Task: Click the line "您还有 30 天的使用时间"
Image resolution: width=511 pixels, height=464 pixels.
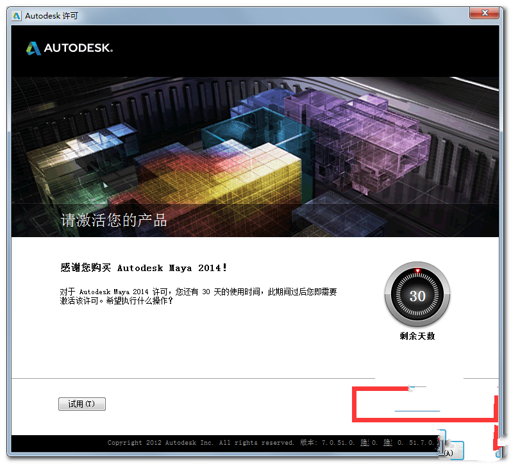Action: tap(218, 292)
